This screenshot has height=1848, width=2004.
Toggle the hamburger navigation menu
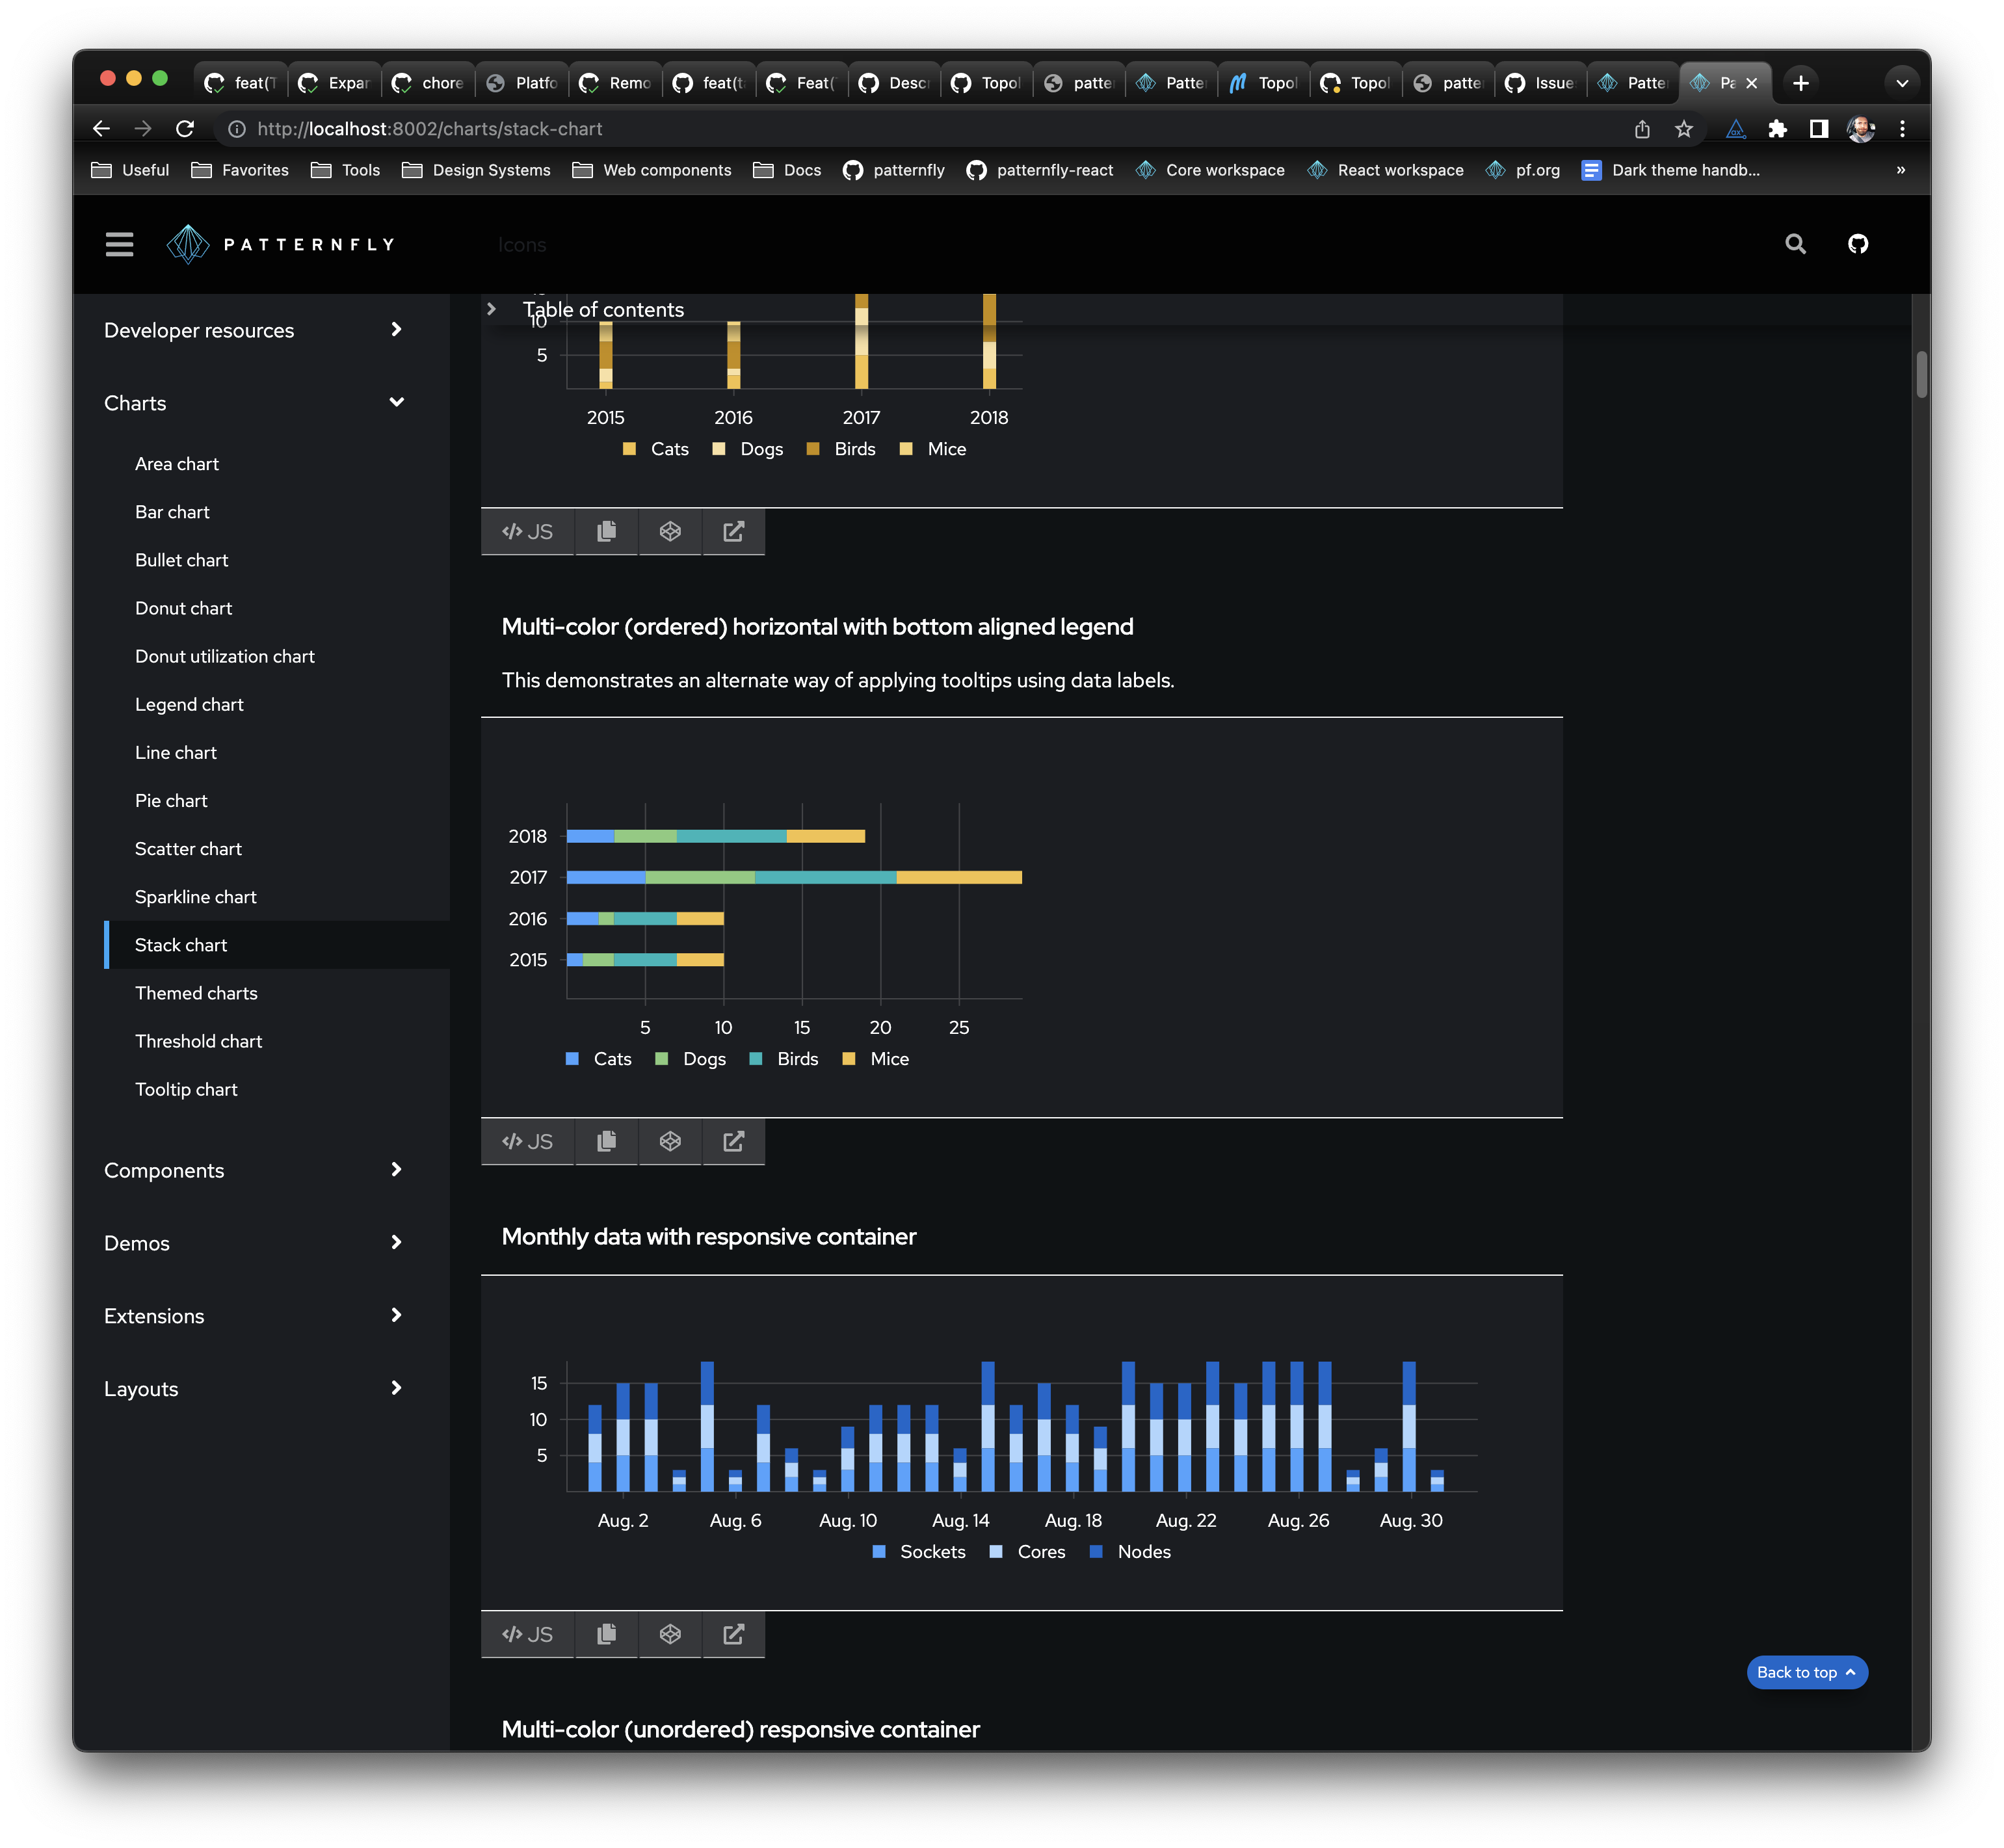[x=119, y=244]
